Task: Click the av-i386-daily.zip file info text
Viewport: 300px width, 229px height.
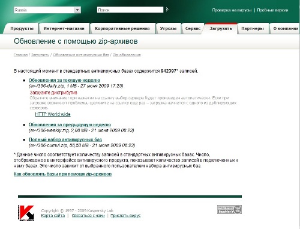Action: 76,86
